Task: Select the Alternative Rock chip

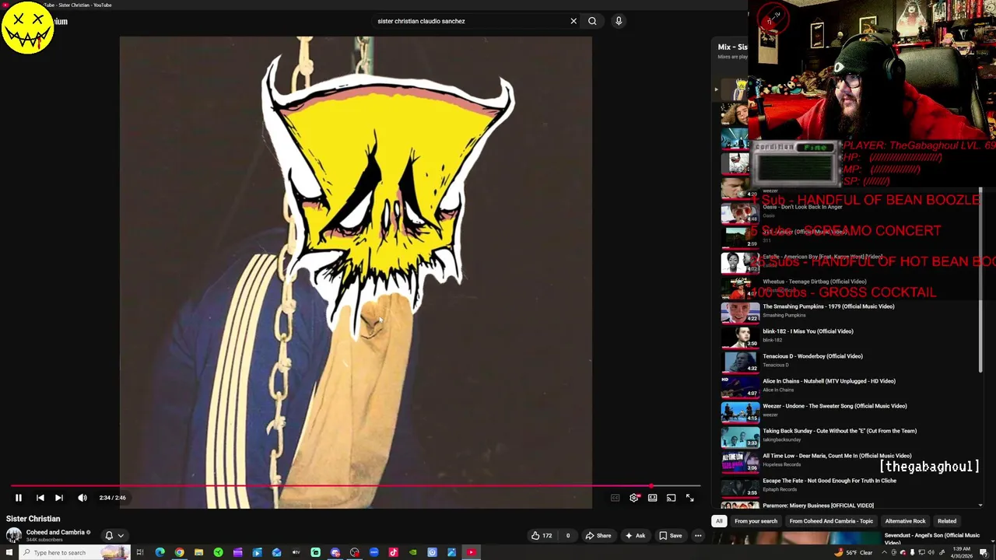Action: coord(905,521)
